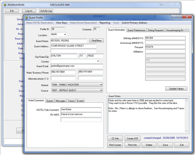This screenshot has height=155, width=195.
Task: Open the Reporting menu
Action: (105, 23)
